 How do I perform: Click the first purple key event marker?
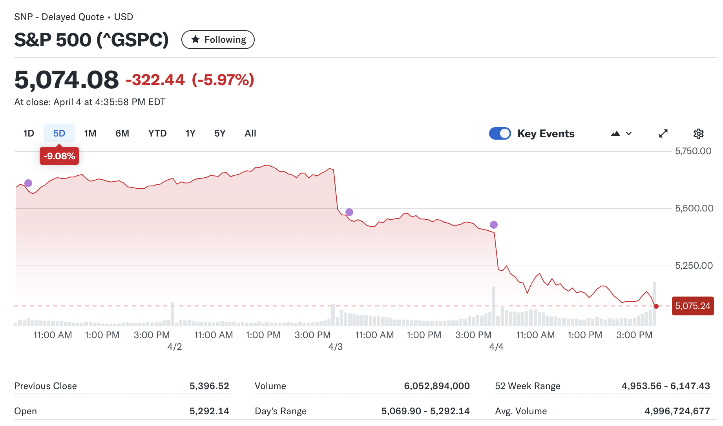28,183
